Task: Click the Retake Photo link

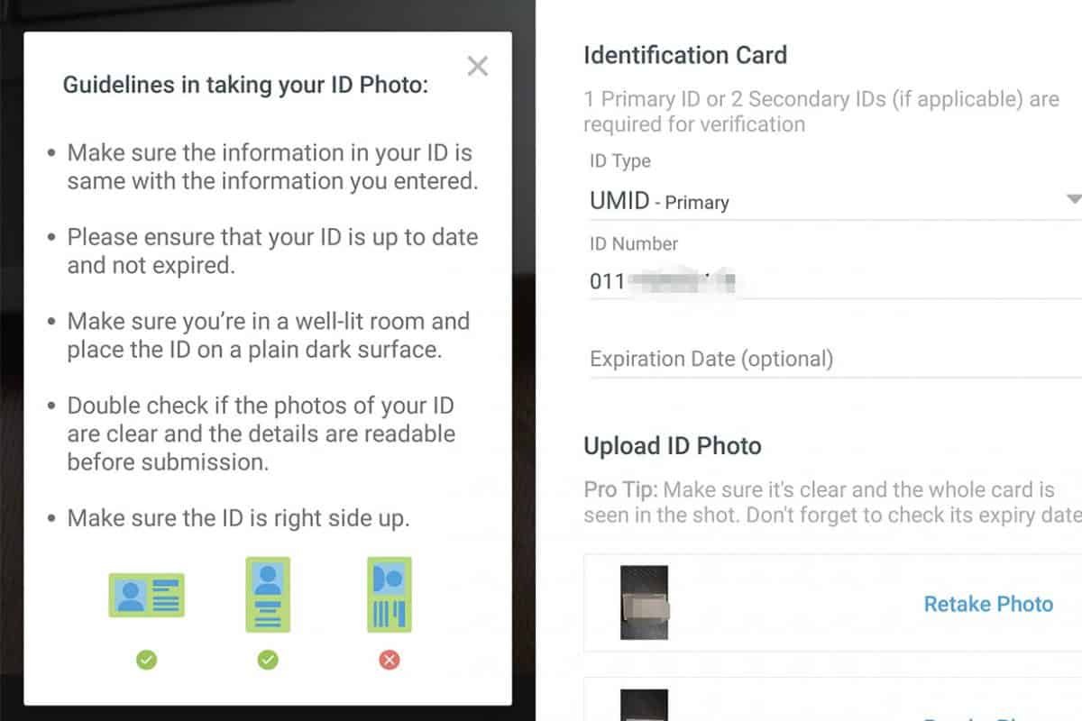Action: (x=988, y=604)
